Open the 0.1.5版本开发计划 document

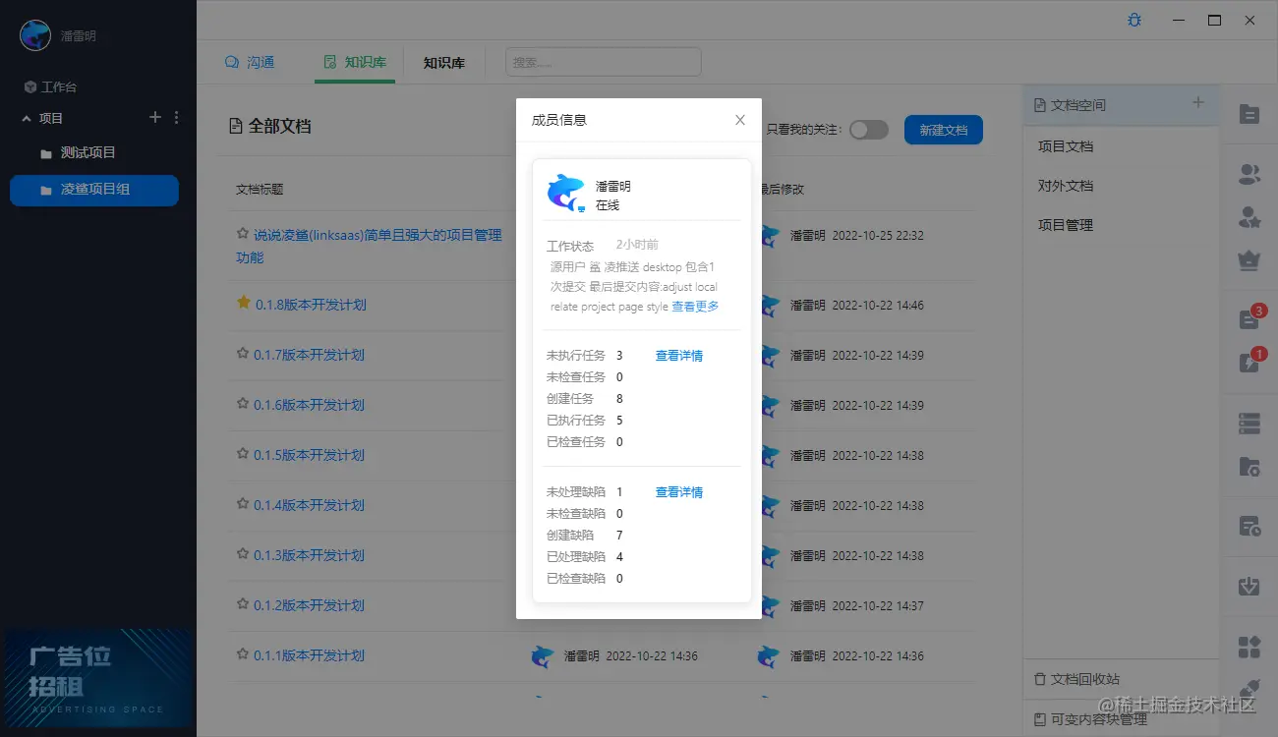click(309, 455)
